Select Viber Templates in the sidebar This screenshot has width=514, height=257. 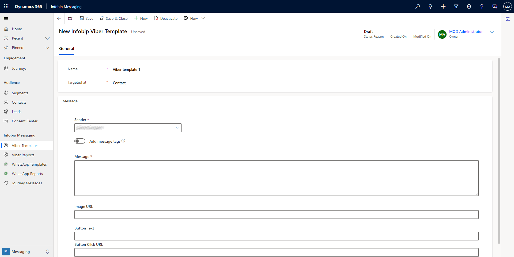[x=27, y=146]
